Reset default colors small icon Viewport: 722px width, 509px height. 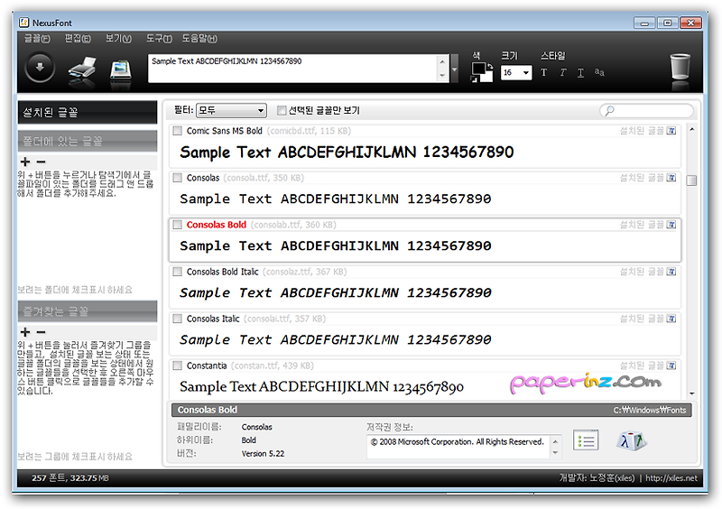pyautogui.click(x=475, y=79)
